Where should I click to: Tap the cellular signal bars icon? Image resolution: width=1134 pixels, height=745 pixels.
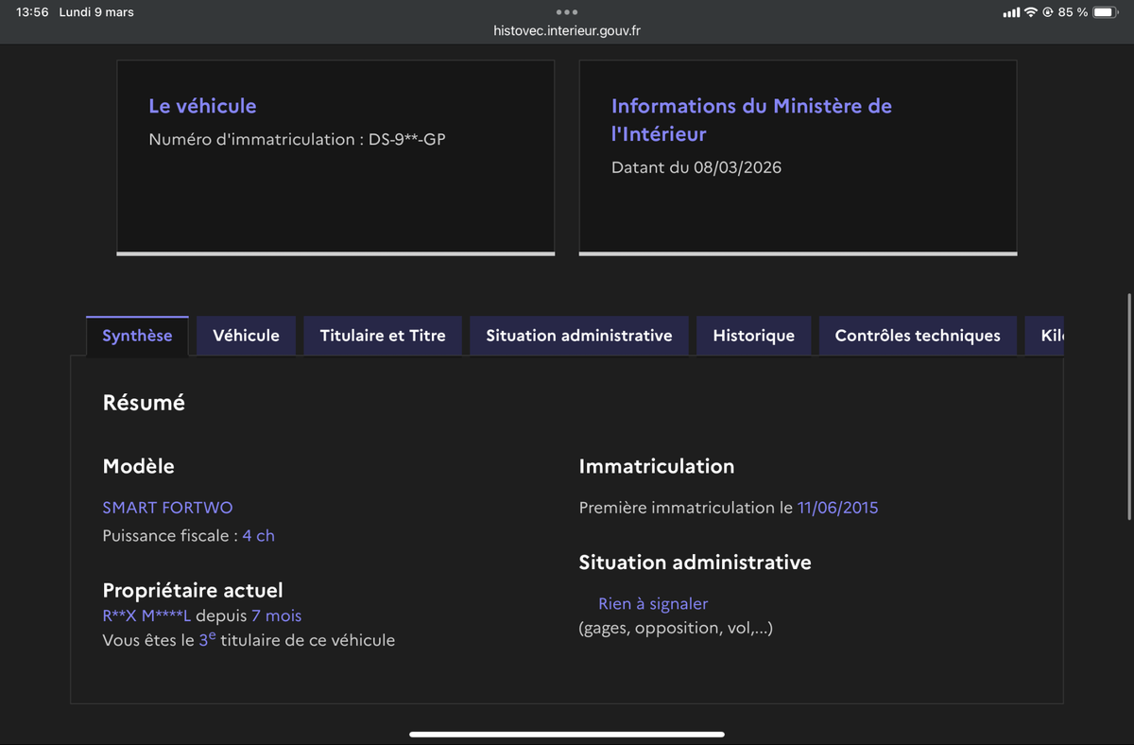[1011, 12]
